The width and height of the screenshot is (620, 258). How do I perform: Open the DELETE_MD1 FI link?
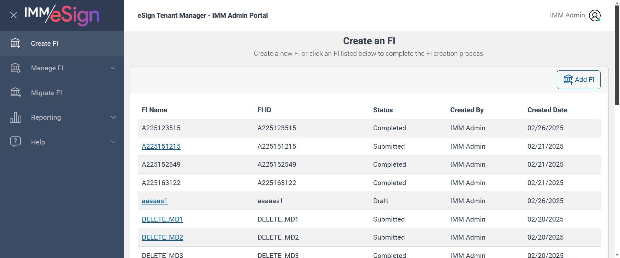point(162,219)
